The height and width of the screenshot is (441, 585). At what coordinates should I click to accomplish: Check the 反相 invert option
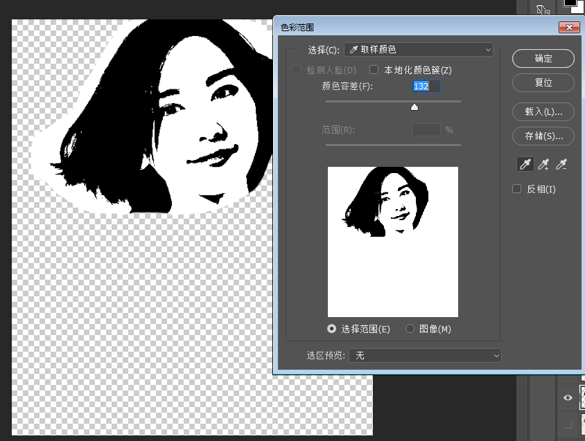pos(516,189)
